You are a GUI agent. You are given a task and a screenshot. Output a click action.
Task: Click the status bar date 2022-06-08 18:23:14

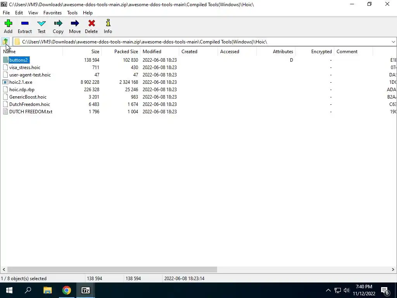pyautogui.click(x=184, y=279)
